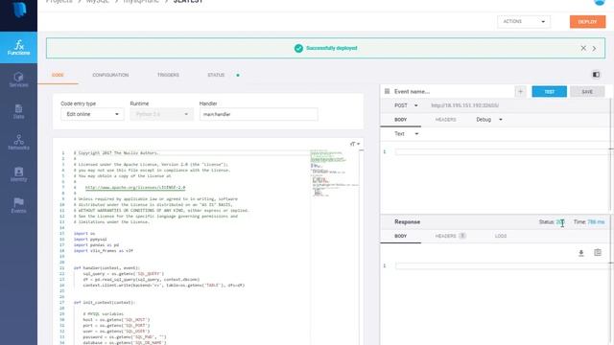Screen dimensions: 614x345
Task: Open the Data sidebar section
Action: tap(18, 111)
